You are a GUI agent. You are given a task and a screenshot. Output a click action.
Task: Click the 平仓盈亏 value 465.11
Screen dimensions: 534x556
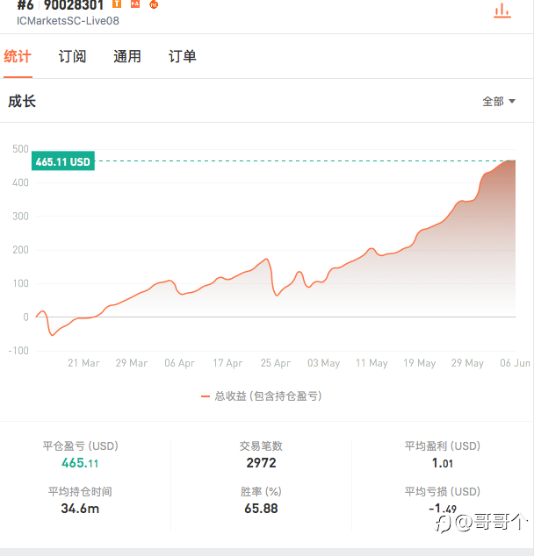[x=80, y=463]
